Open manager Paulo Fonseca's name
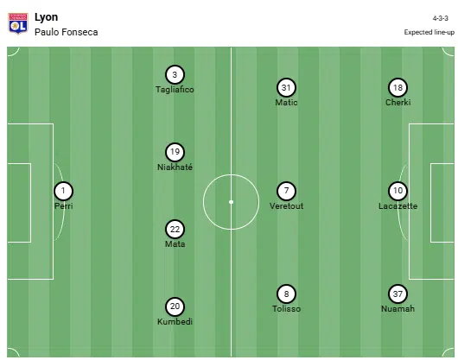 pos(67,32)
